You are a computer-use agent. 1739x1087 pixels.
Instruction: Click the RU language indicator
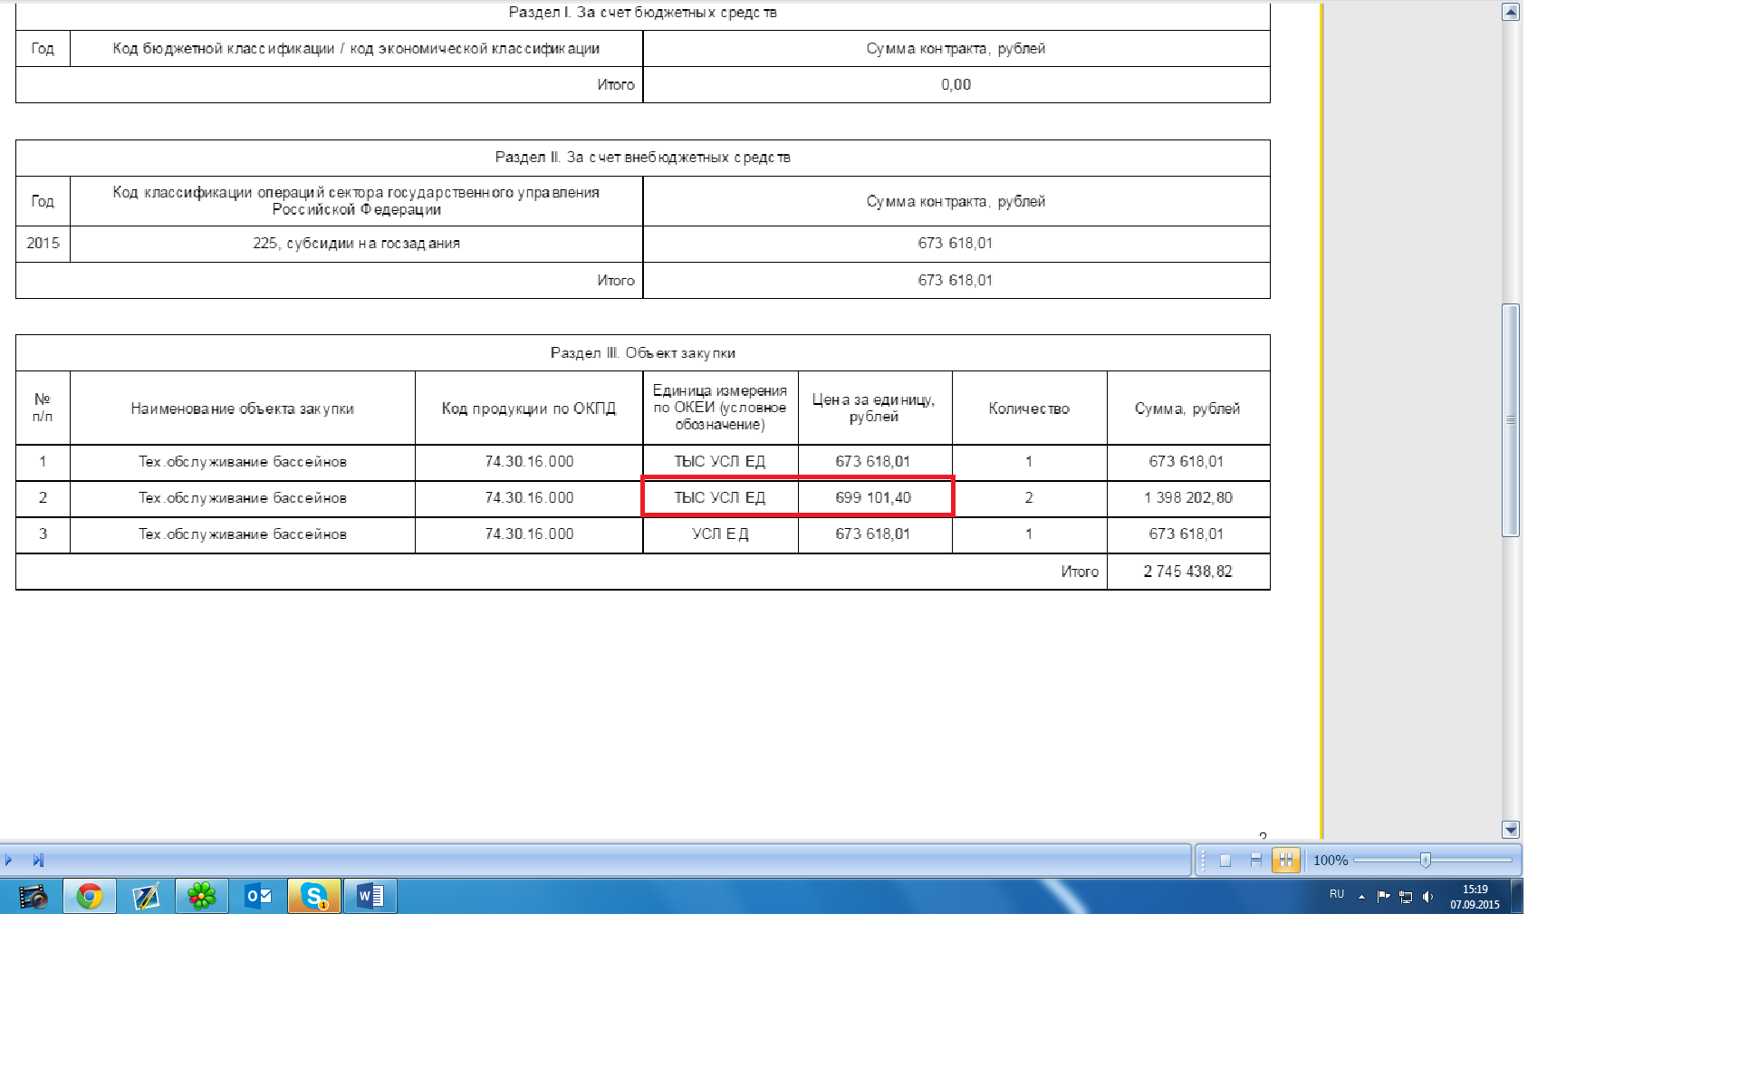1337,894
